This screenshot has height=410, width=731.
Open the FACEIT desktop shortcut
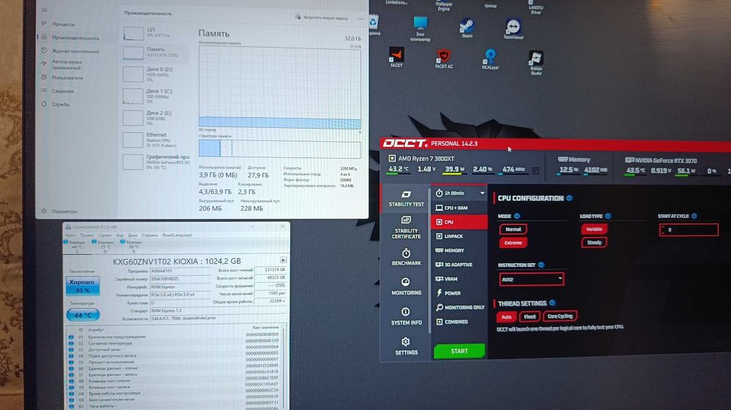(397, 57)
